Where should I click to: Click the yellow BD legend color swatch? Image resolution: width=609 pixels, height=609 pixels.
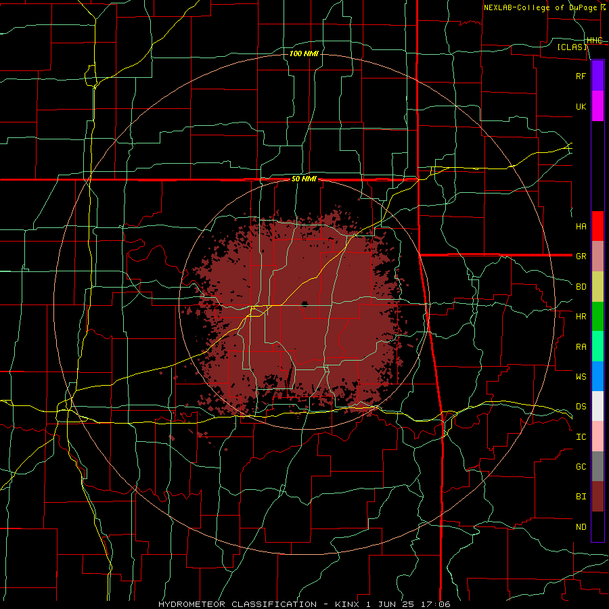click(597, 287)
